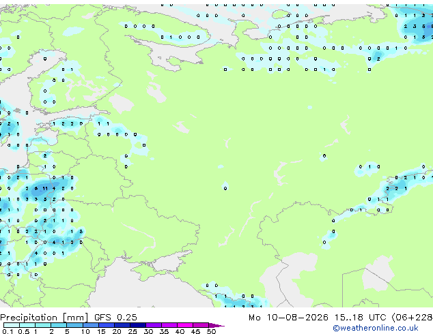Pick the 10–15 mm legend color swatch
This screenshot has height=334, width=433.
(91, 325)
